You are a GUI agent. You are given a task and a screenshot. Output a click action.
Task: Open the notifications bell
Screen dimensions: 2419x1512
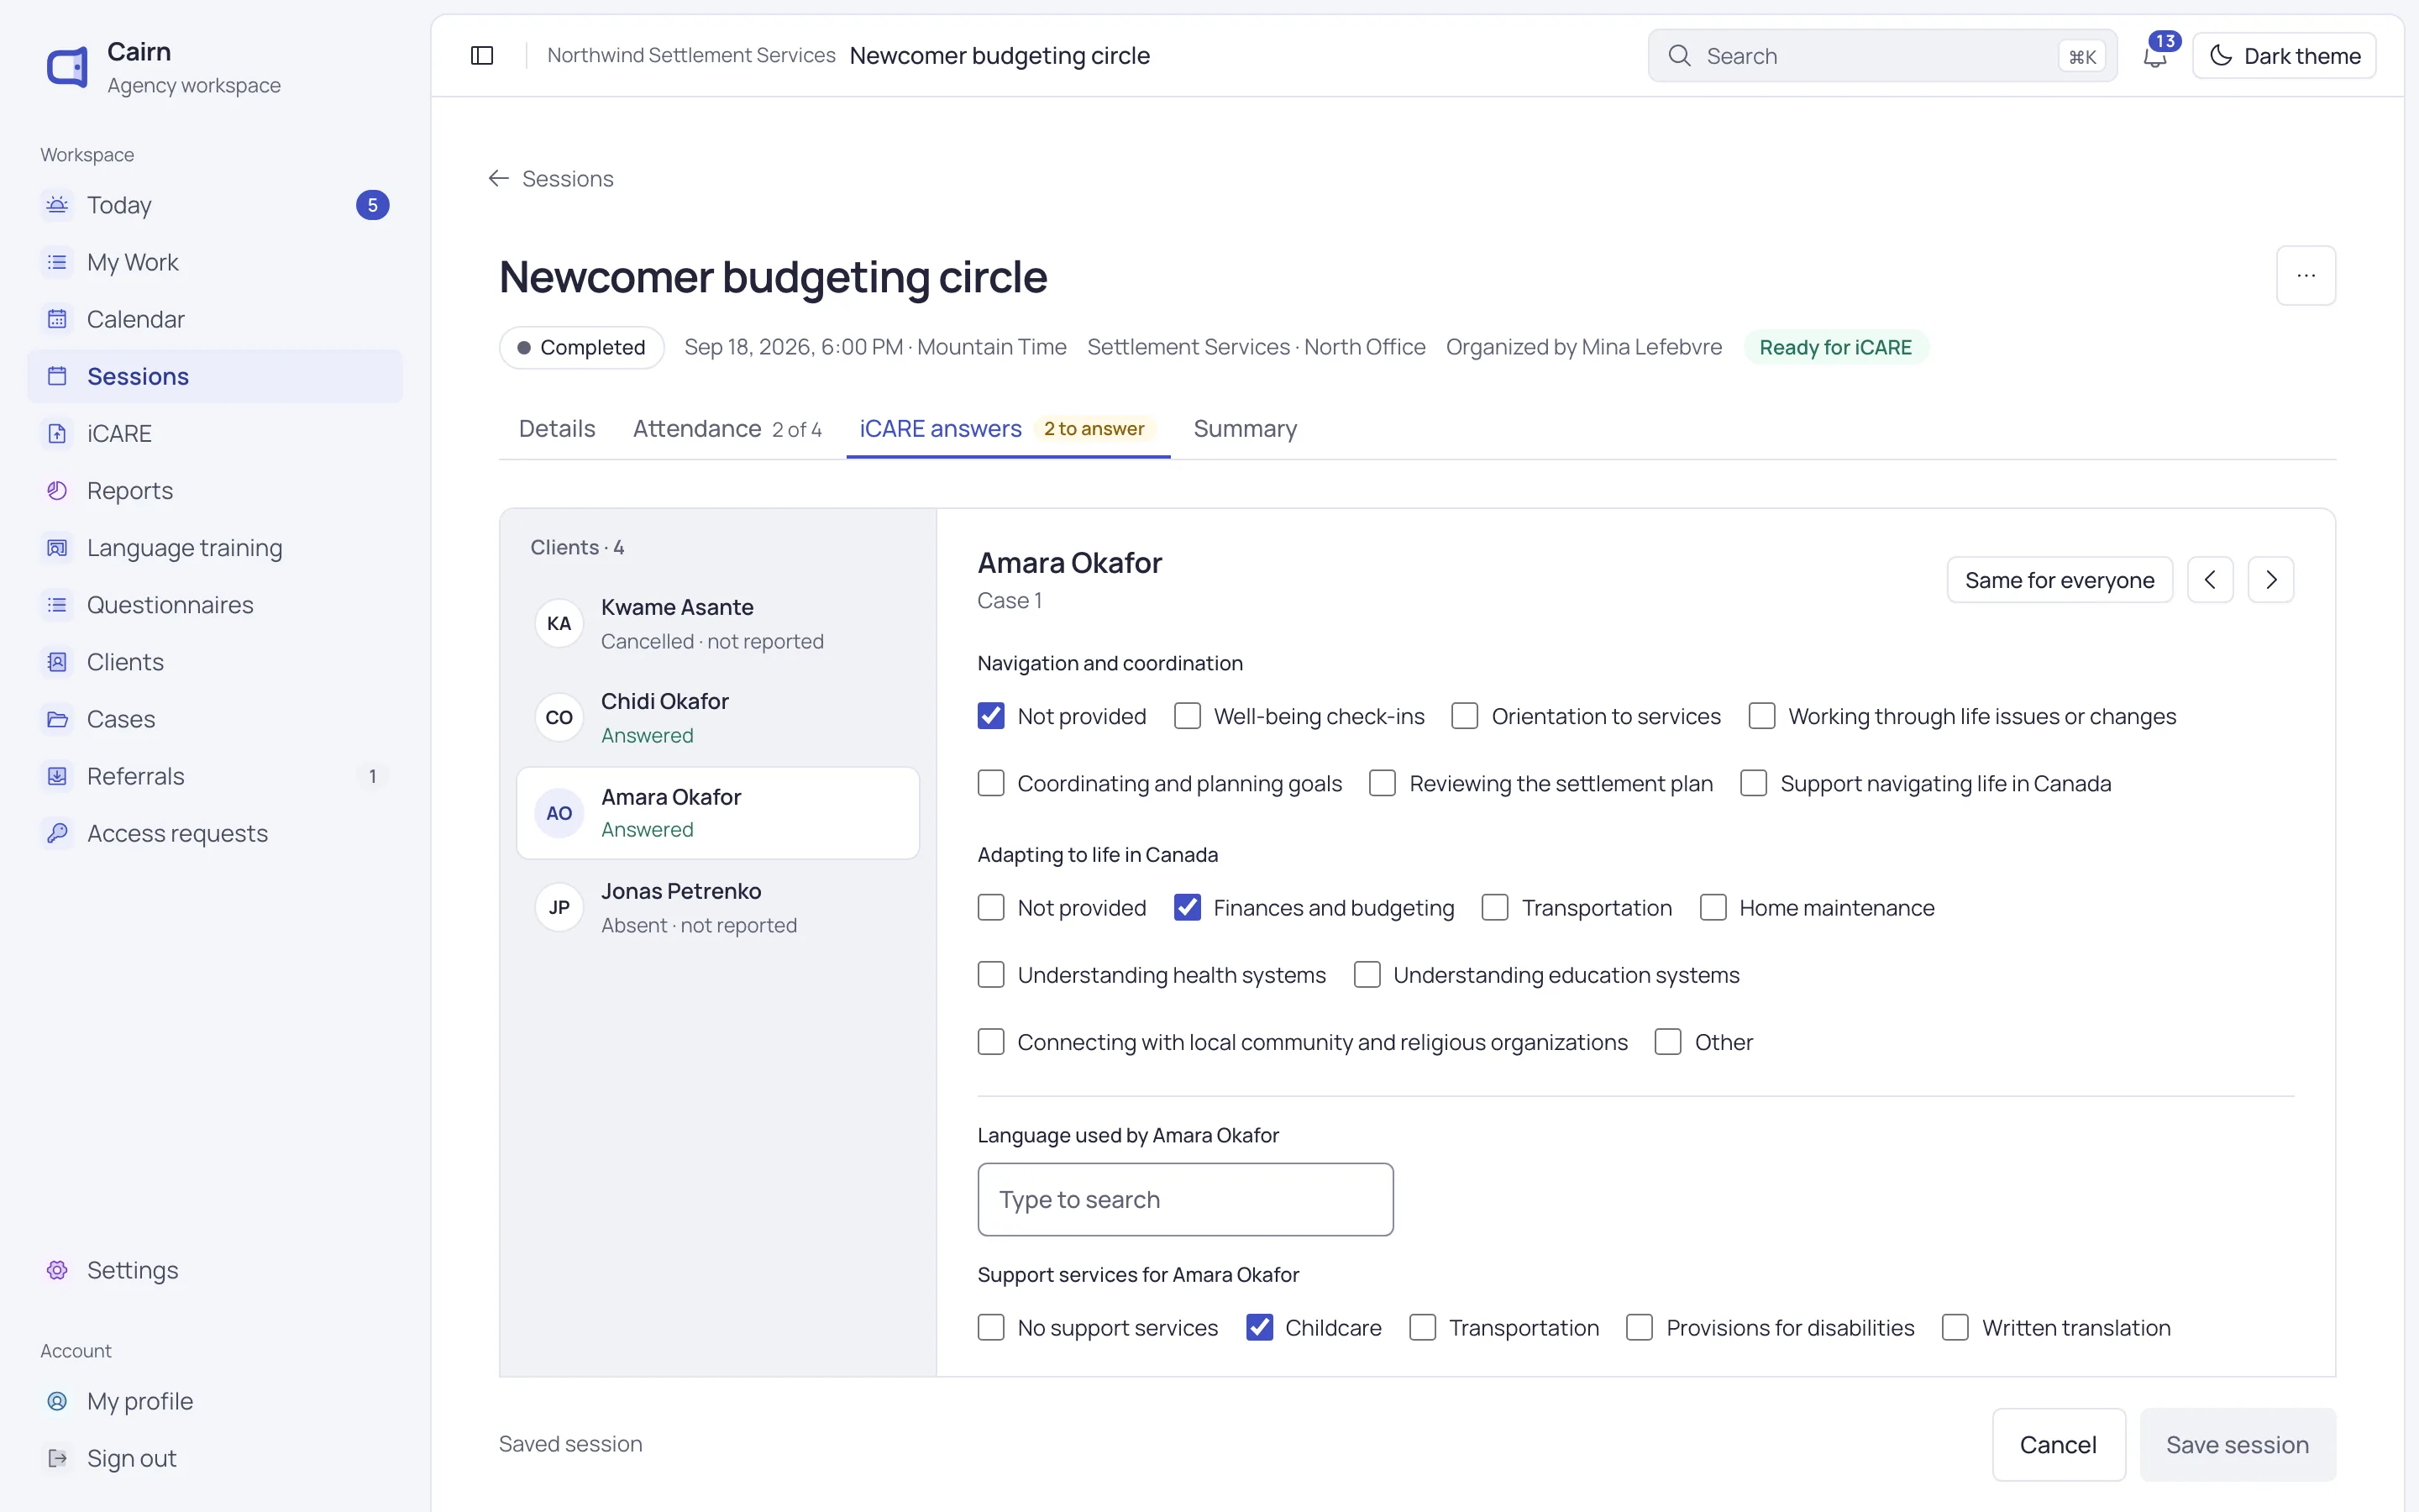(x=2155, y=56)
